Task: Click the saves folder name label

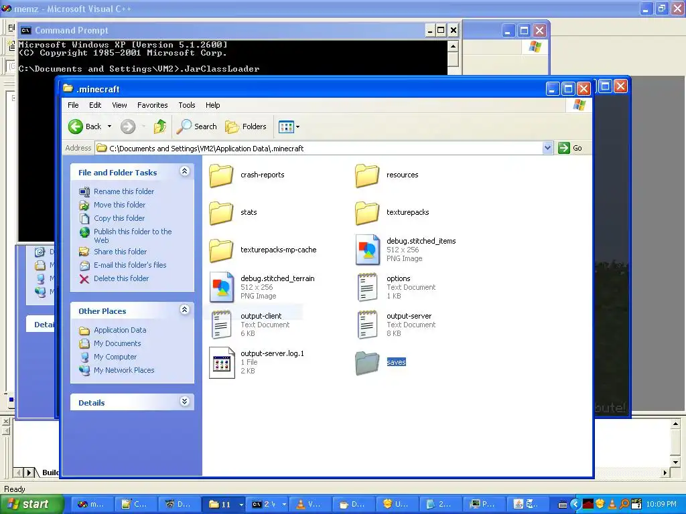Action: pyautogui.click(x=397, y=362)
